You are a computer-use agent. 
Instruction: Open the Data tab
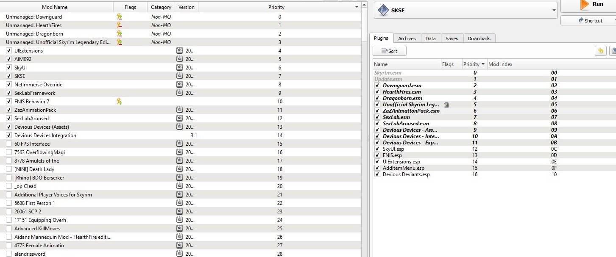[431, 39]
